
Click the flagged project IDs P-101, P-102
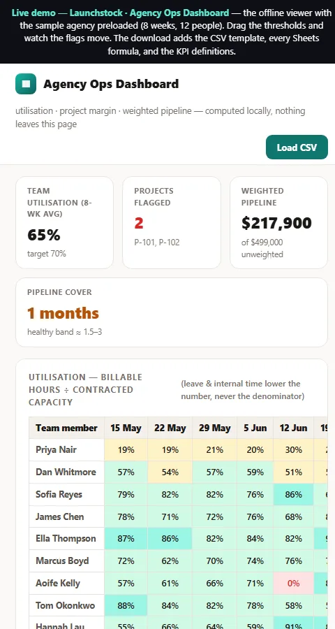(156, 243)
